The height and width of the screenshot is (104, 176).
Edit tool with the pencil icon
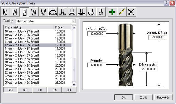tap(122, 12)
